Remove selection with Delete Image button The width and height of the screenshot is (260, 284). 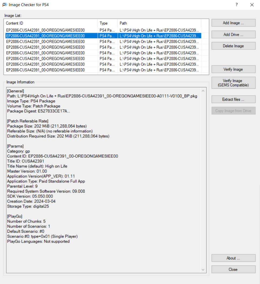(233, 46)
